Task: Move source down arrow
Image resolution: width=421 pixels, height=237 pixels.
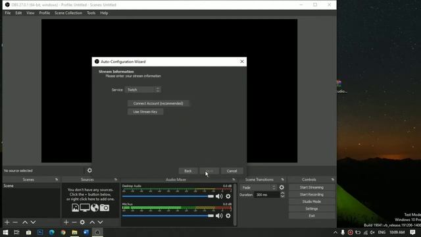Action: click(x=100, y=223)
